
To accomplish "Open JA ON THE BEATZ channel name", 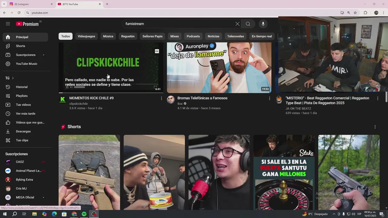I will pyautogui.click(x=298, y=108).
